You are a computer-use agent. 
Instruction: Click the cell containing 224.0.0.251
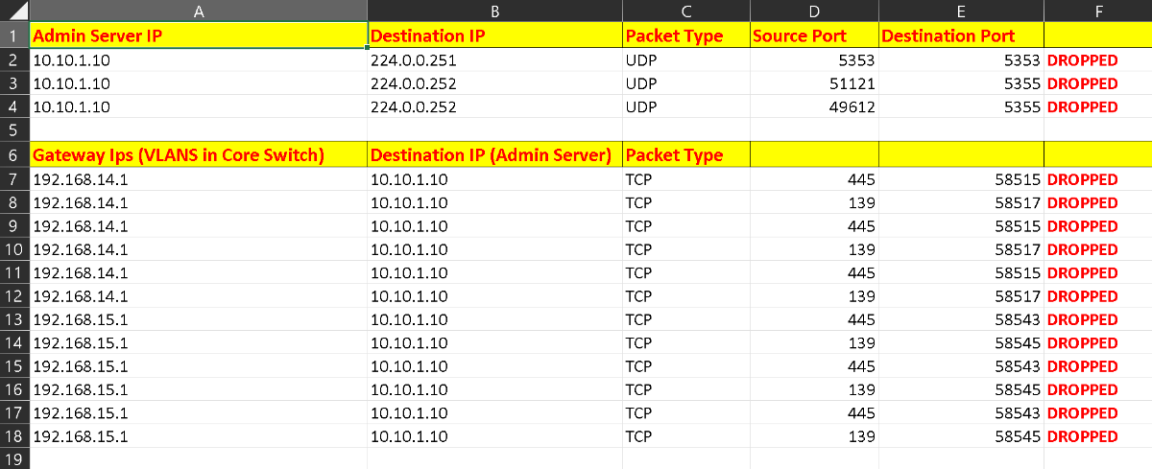coord(494,60)
